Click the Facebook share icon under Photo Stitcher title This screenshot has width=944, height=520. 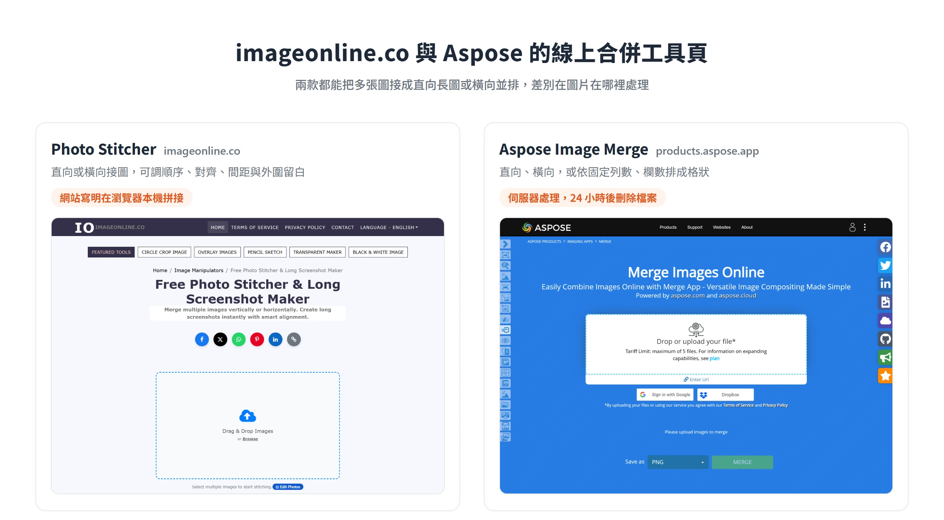click(x=202, y=339)
